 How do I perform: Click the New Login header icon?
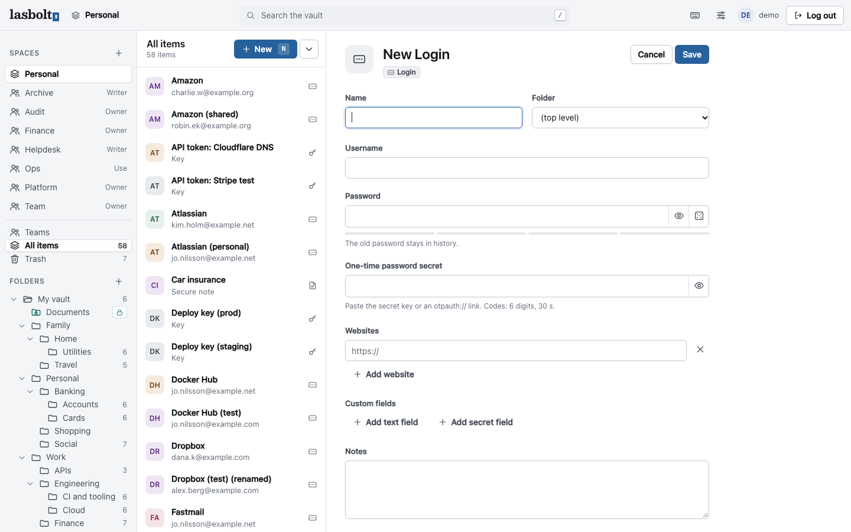tap(359, 59)
